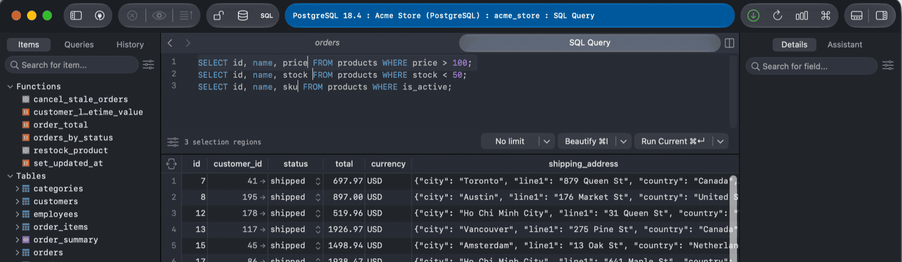Expand the order_summary view

(17, 240)
